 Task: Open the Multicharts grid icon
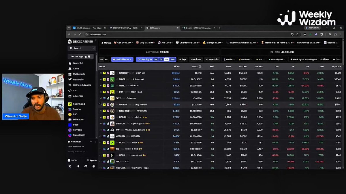[70, 74]
